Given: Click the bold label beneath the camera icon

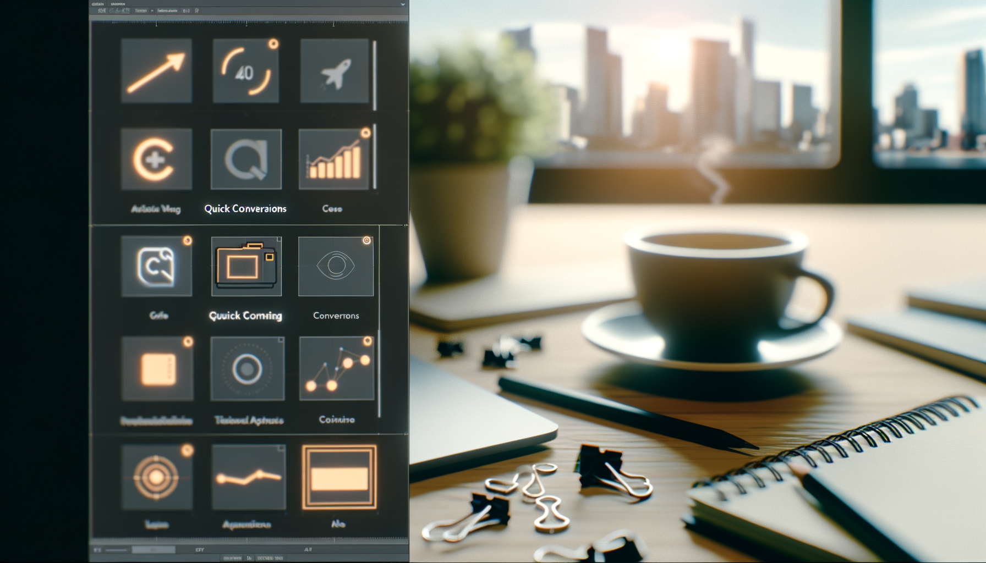Looking at the screenshot, I should [x=245, y=316].
